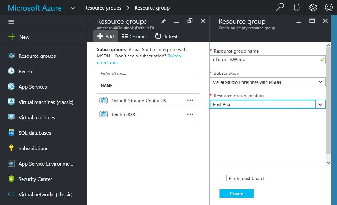The image size is (337, 205).
Task: Open ellipsis menu for Jmeter9883
Action: [x=190, y=114]
